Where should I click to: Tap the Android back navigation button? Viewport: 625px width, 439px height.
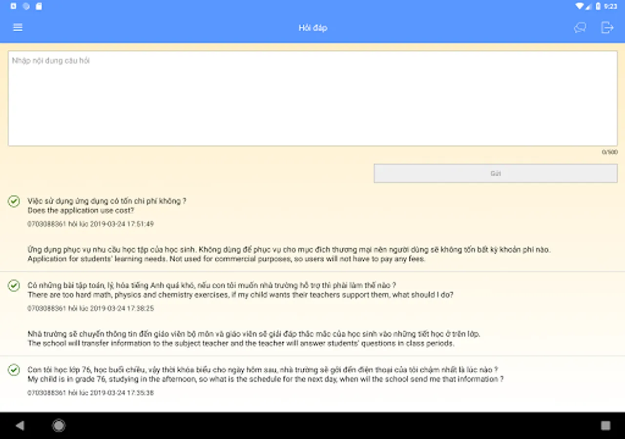20,426
